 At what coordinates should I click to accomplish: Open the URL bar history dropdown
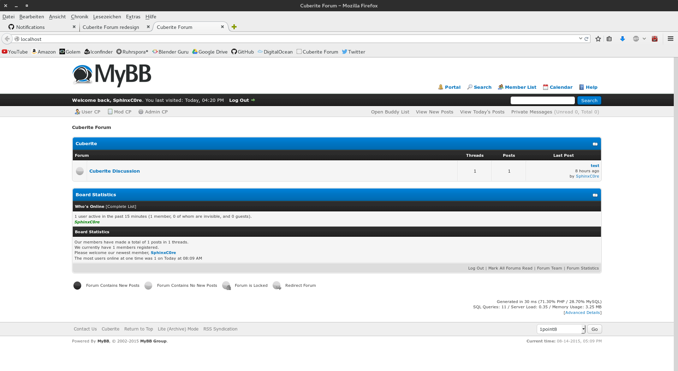[x=581, y=38]
